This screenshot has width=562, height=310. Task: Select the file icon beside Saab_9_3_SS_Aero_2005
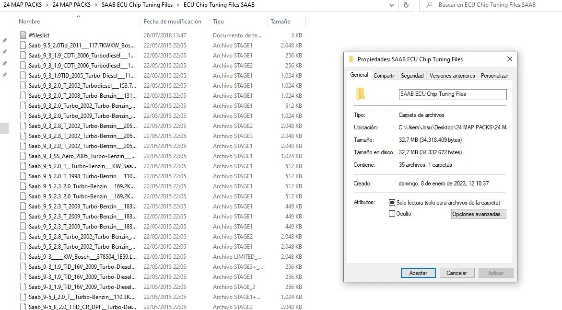23,156
